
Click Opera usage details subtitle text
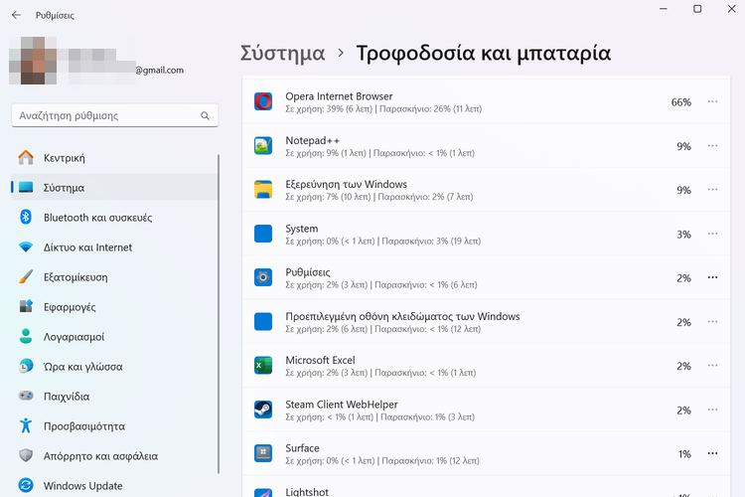383,109
